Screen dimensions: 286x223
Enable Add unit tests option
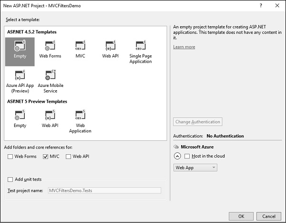[x=10, y=179]
